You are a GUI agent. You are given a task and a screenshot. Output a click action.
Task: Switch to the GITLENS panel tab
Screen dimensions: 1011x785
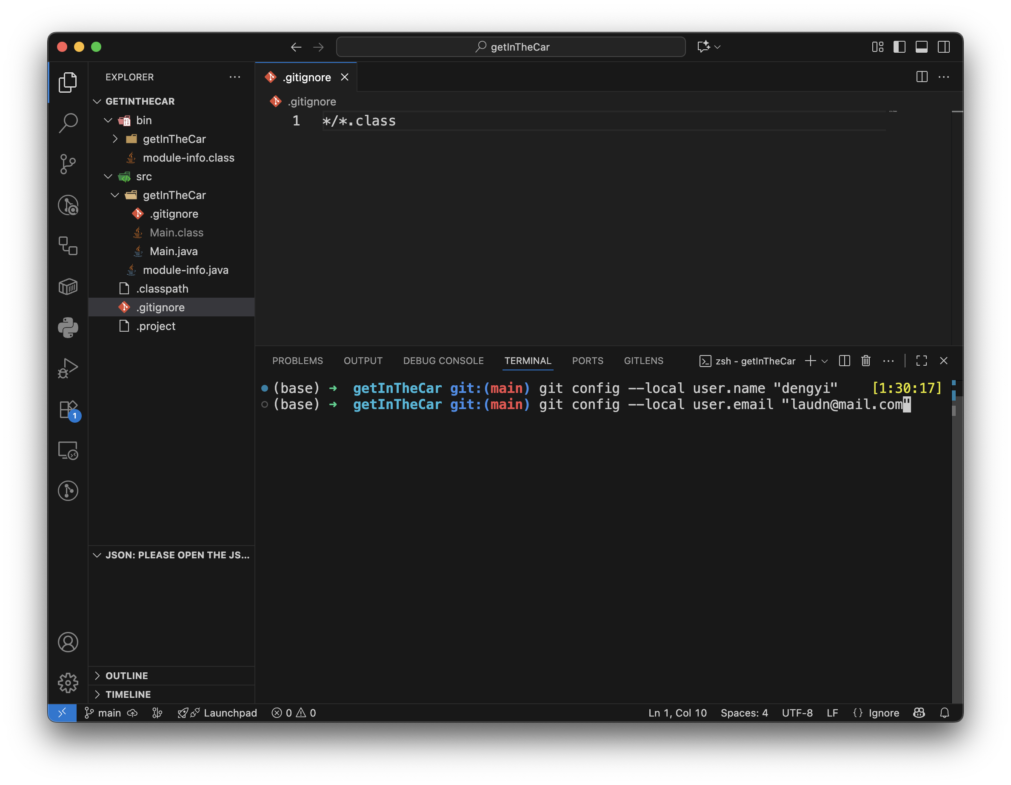(643, 361)
